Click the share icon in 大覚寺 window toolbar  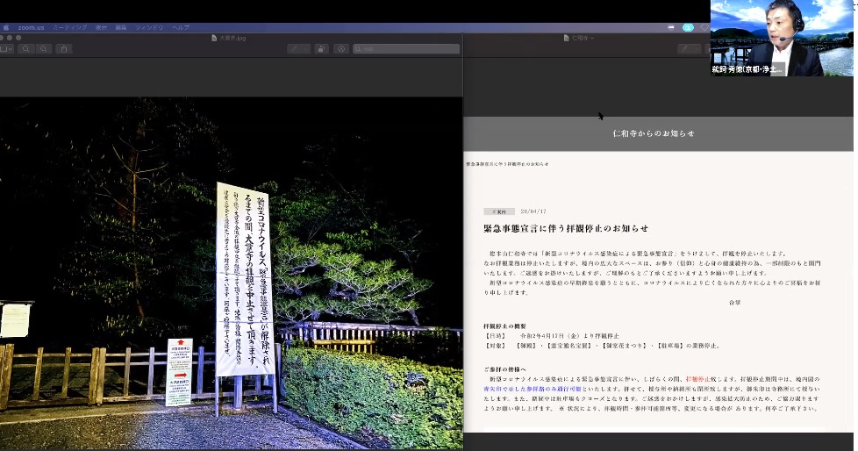63,49
